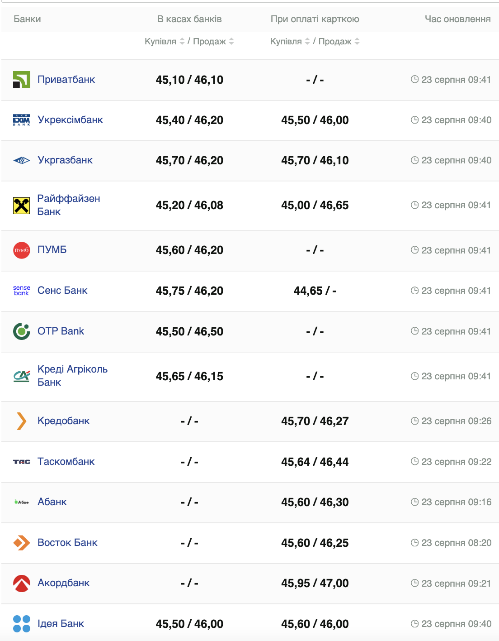Click the Акордбанк red logo icon

coord(21,583)
